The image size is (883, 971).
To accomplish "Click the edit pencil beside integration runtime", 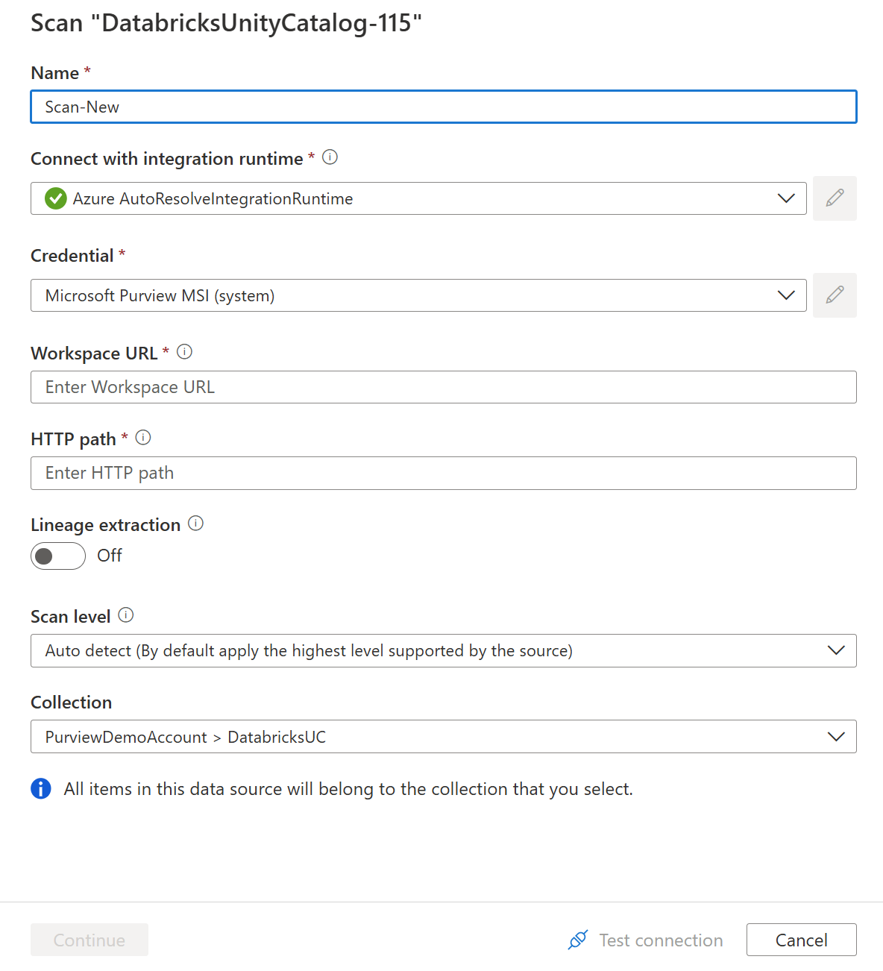I will [x=835, y=198].
